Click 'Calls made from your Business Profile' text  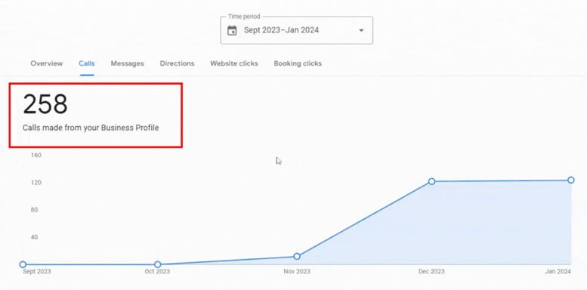click(91, 128)
